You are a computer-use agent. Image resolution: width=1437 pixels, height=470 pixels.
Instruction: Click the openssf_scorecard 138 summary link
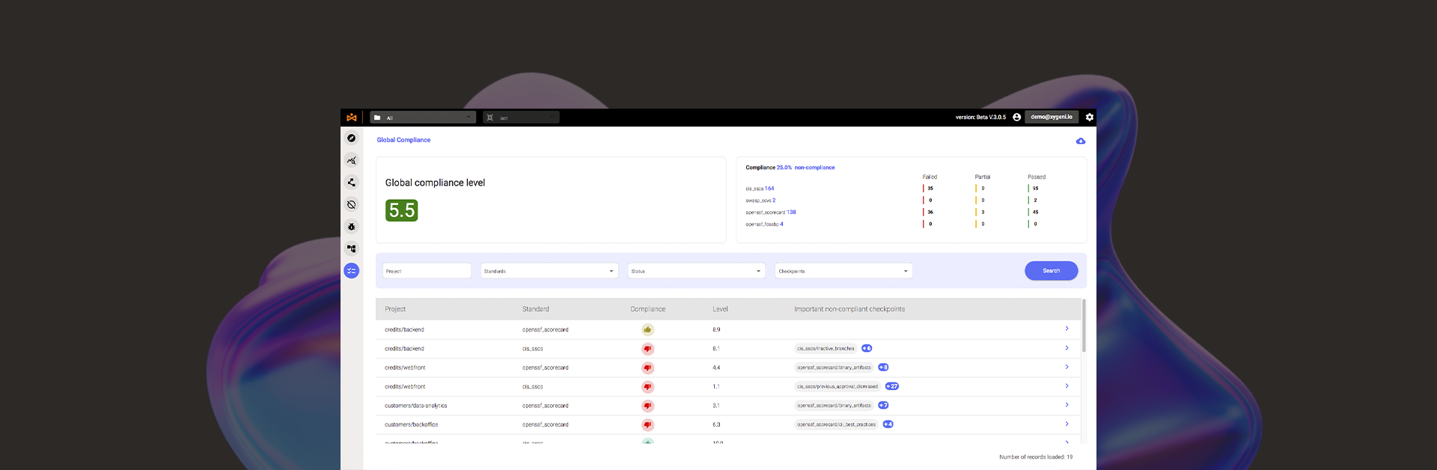tap(771, 213)
